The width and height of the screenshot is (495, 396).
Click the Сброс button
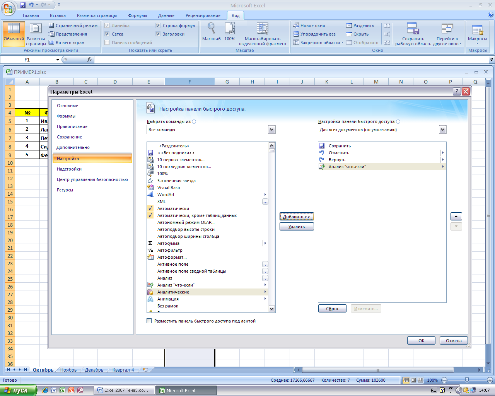pyautogui.click(x=332, y=309)
